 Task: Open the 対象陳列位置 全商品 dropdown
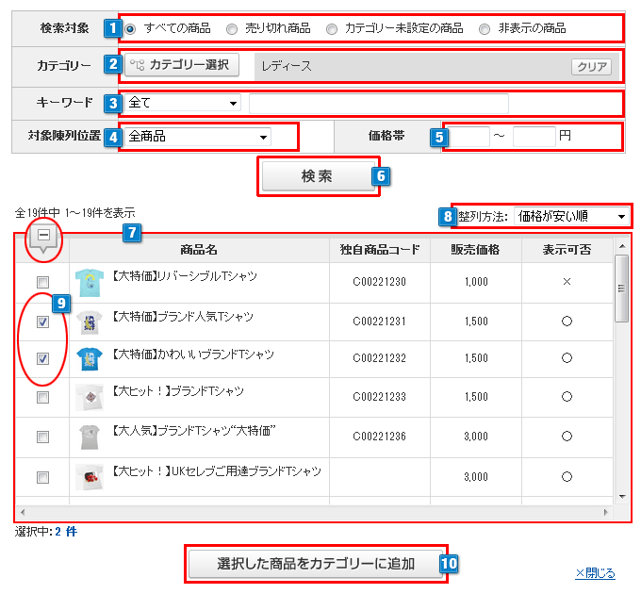(x=198, y=137)
